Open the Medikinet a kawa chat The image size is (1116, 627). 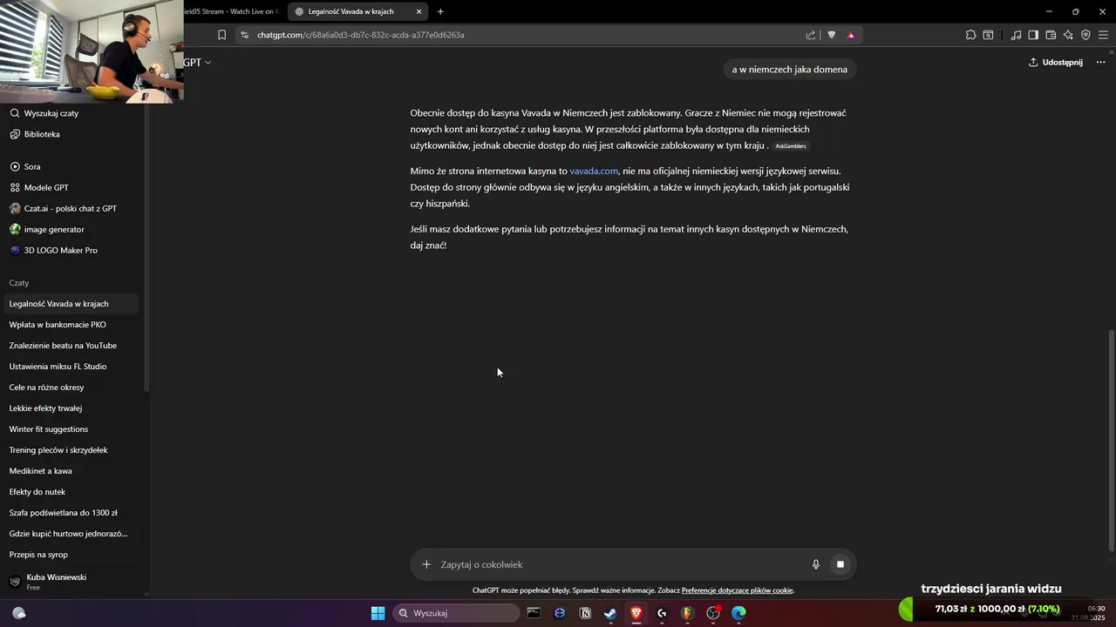(70, 471)
